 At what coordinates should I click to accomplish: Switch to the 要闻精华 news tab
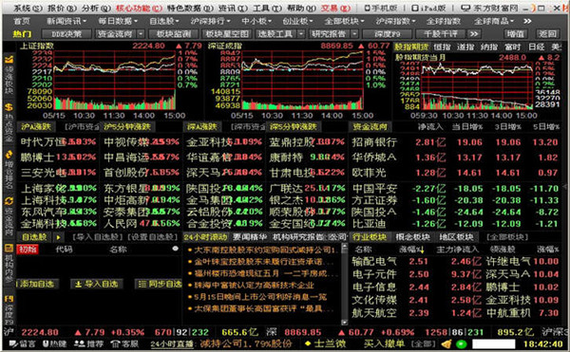click(249, 237)
